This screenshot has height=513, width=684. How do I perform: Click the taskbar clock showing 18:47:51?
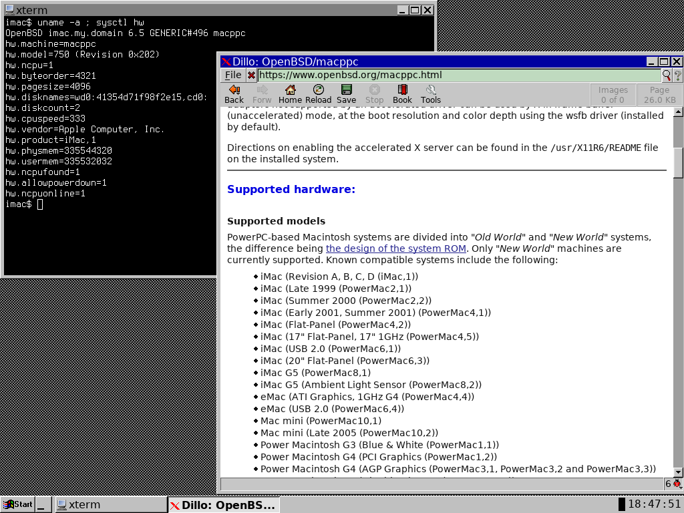coord(655,504)
